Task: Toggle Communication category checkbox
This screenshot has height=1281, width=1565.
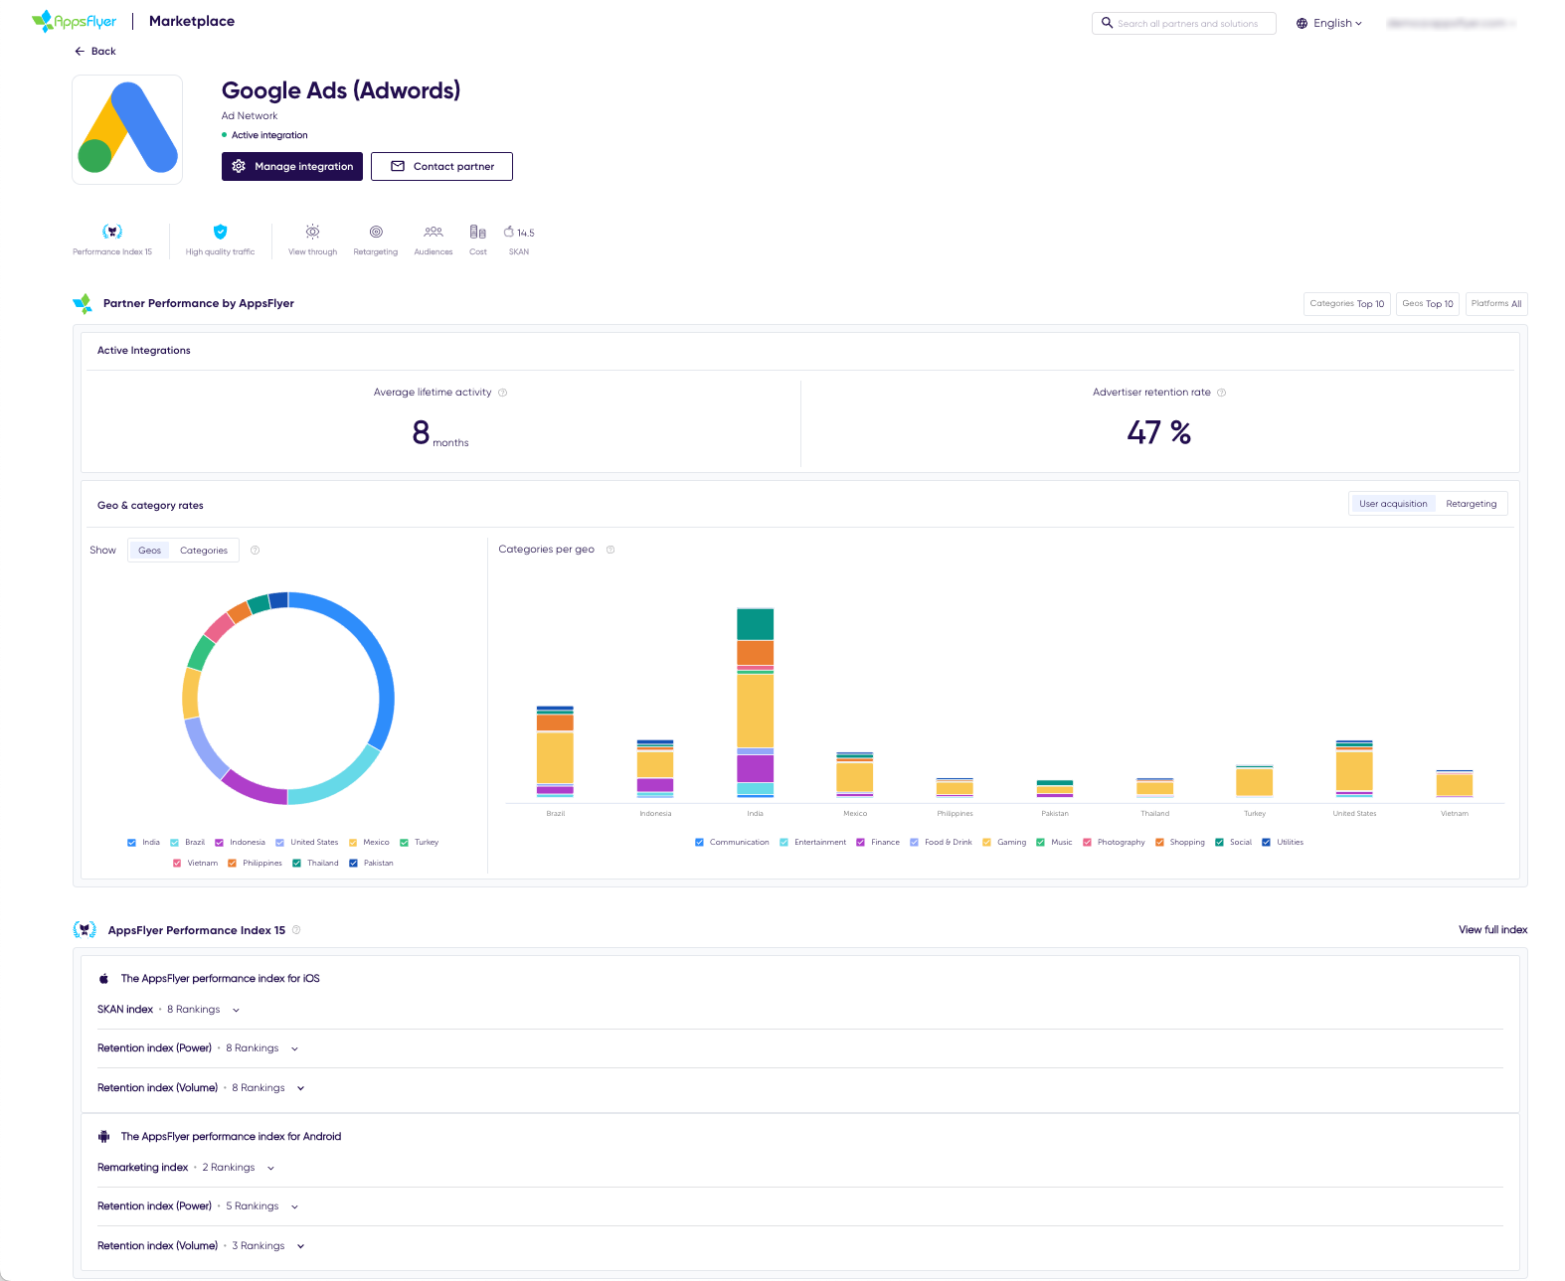Action: tap(699, 843)
